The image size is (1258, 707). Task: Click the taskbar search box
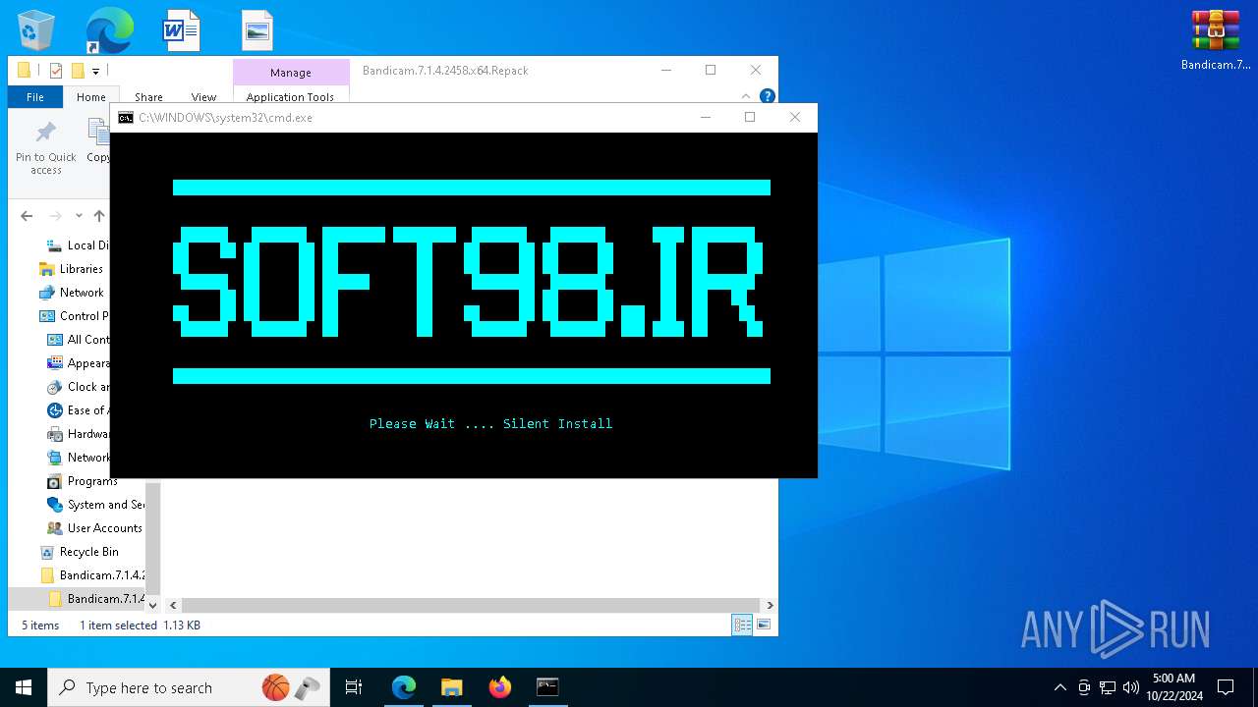pyautogui.click(x=187, y=687)
